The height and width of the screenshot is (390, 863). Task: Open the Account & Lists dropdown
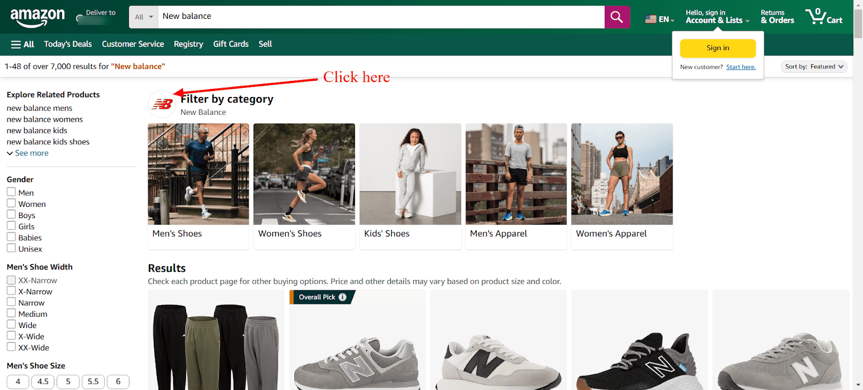tap(717, 17)
